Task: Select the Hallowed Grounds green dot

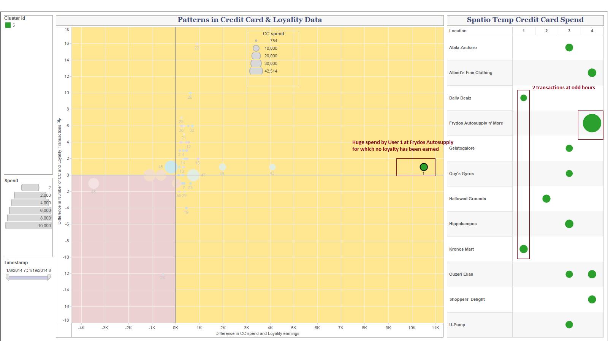Action: click(x=546, y=199)
